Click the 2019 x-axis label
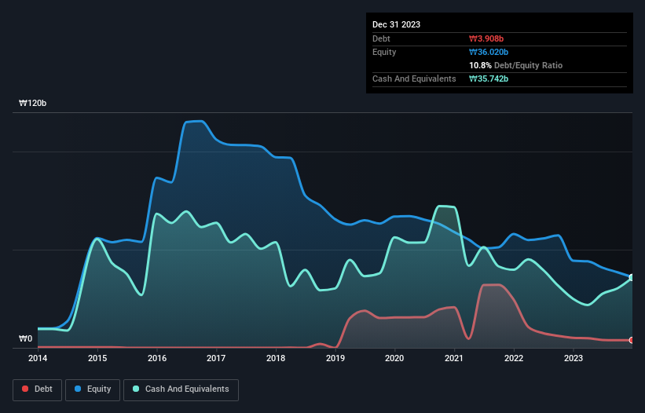 tap(335, 358)
